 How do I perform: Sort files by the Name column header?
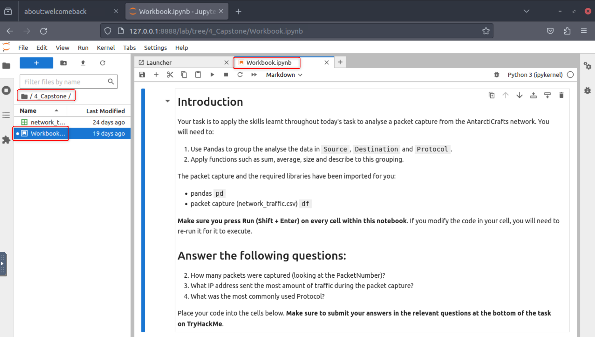[x=28, y=111]
